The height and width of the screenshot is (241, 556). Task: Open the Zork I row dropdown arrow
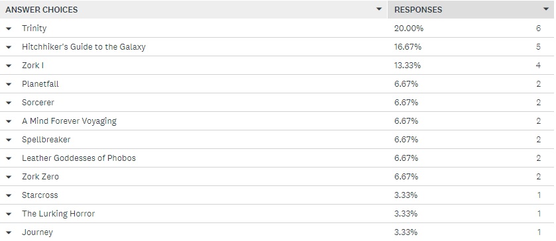coord(9,66)
